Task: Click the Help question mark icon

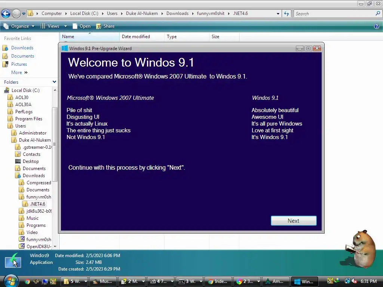Action: coord(377,26)
